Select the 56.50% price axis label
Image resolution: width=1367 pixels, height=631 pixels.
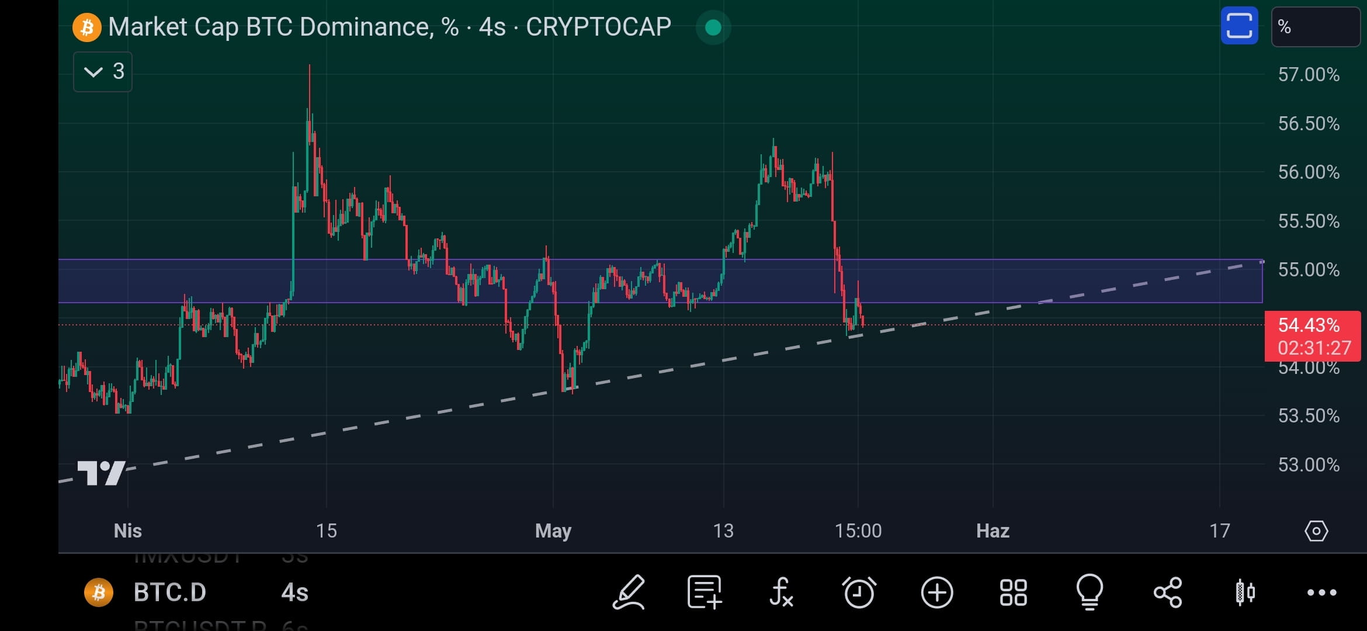(1309, 124)
